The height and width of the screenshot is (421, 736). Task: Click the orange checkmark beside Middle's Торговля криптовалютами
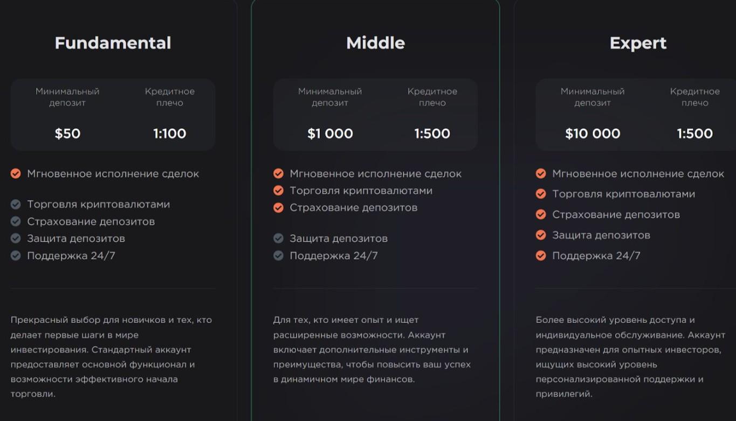click(x=278, y=191)
